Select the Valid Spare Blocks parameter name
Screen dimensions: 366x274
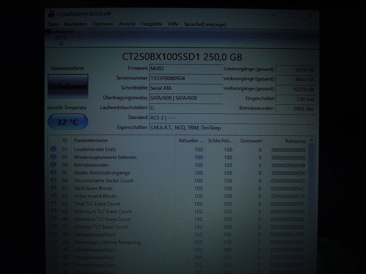93,188
